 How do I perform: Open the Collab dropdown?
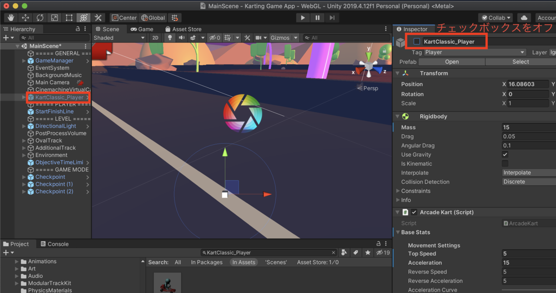click(495, 18)
